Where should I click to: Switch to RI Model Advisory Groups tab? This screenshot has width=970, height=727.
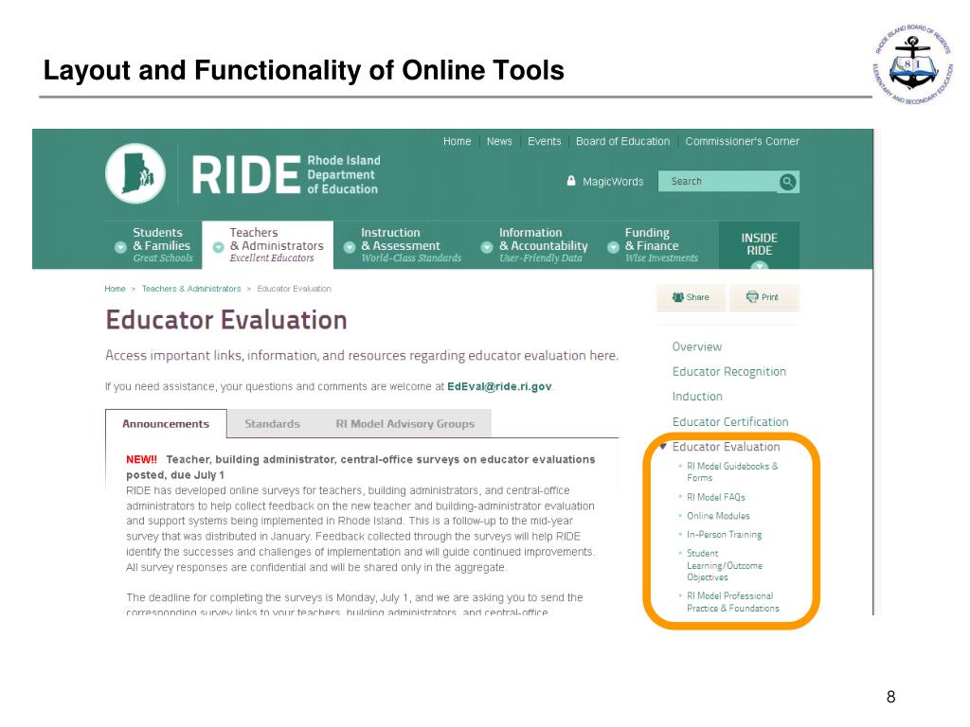[x=405, y=424]
